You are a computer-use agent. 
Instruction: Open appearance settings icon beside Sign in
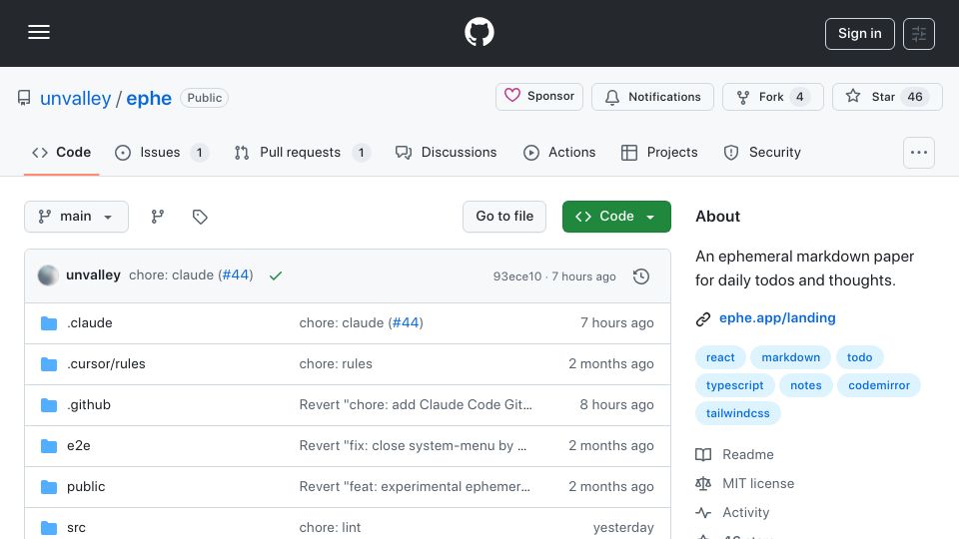pyautogui.click(x=919, y=34)
